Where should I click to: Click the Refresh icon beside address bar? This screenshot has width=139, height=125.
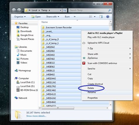point(65,10)
